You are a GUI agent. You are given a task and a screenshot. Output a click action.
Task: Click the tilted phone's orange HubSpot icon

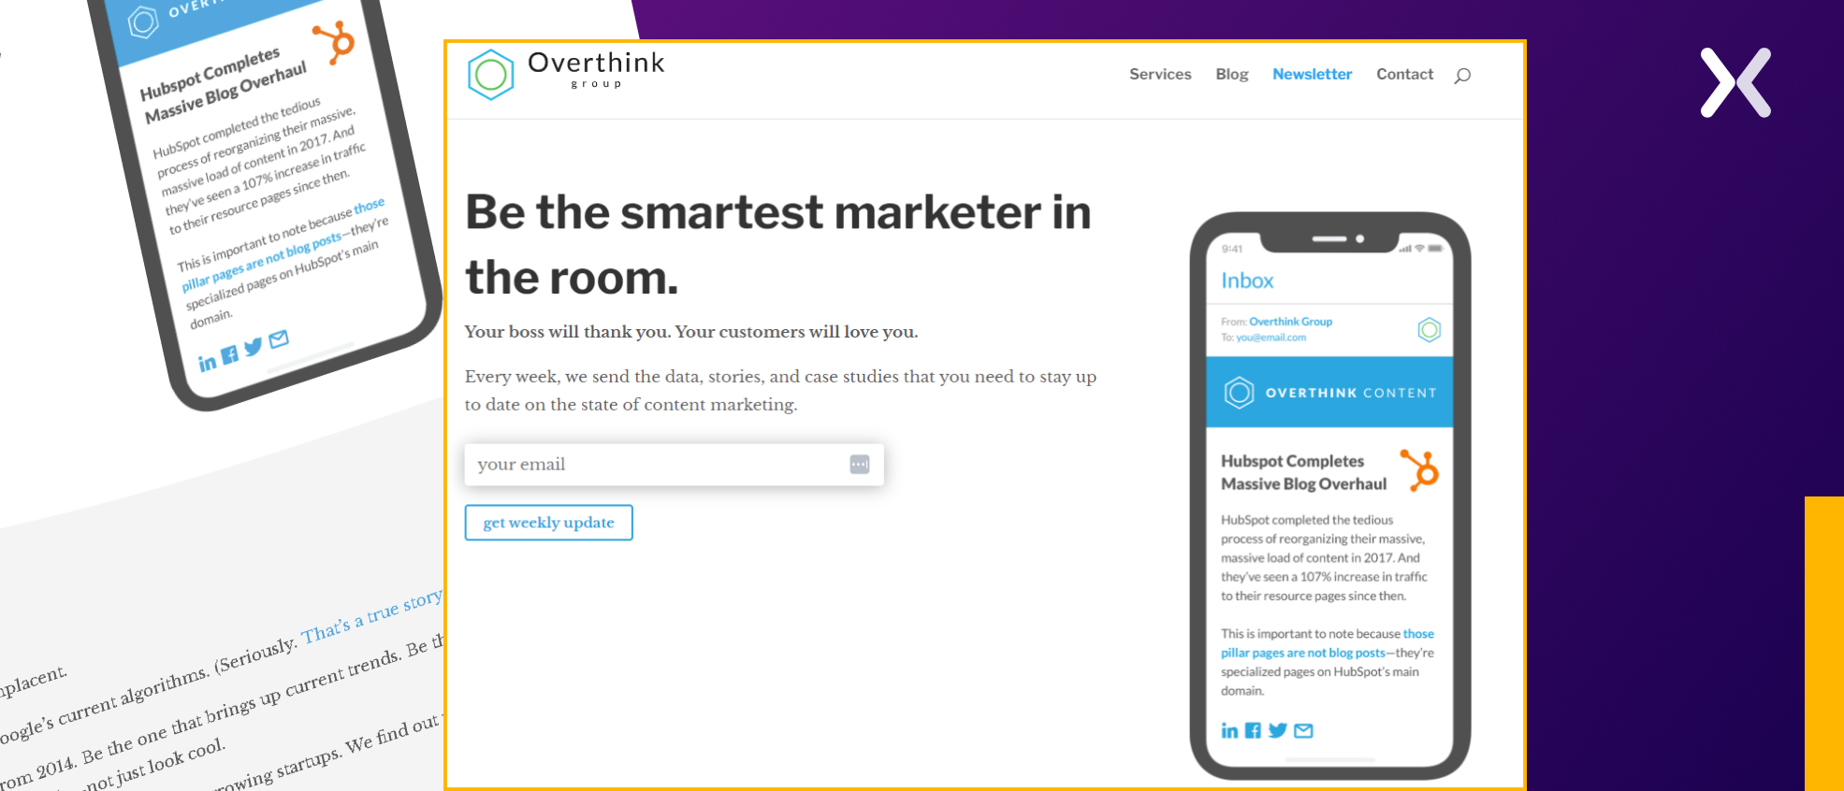pyautogui.click(x=334, y=43)
